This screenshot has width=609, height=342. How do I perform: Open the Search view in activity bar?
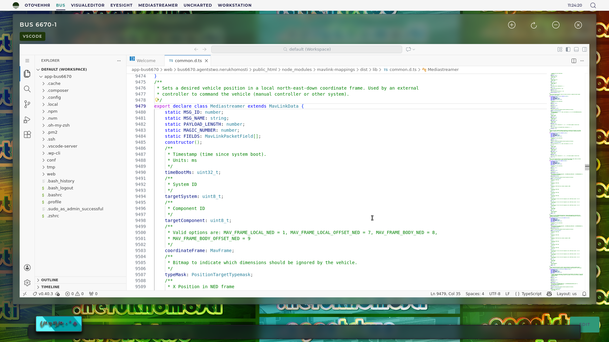coord(27,89)
